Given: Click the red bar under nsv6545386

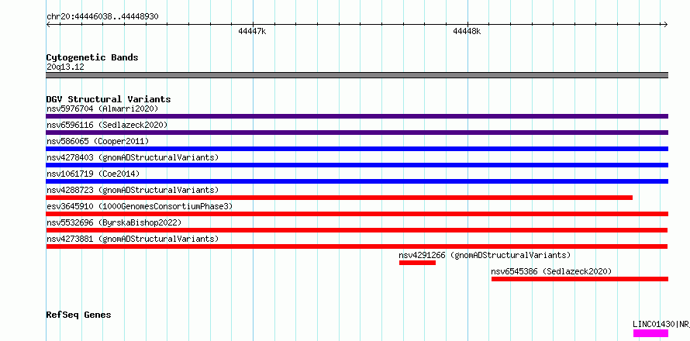Looking at the screenshot, I should click(580, 279).
